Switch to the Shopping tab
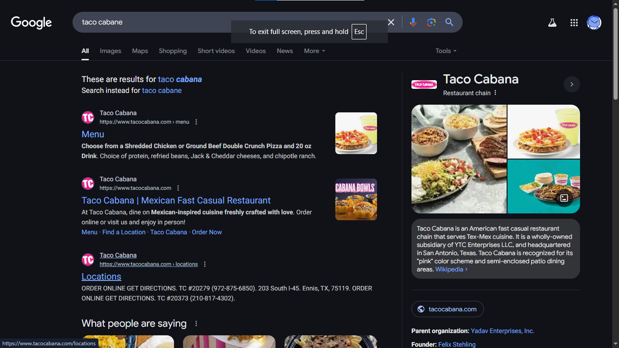 click(x=173, y=51)
